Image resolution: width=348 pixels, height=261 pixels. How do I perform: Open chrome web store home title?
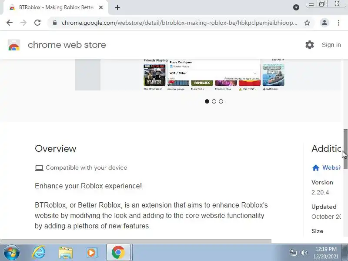tap(67, 45)
